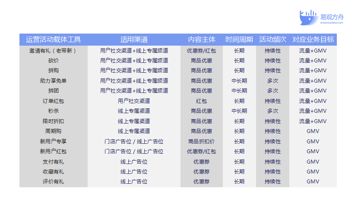This screenshot has width=358, height=198.
Task: Click 优惠券/红包 in the 邀请有礼 row
Action: click(202, 51)
